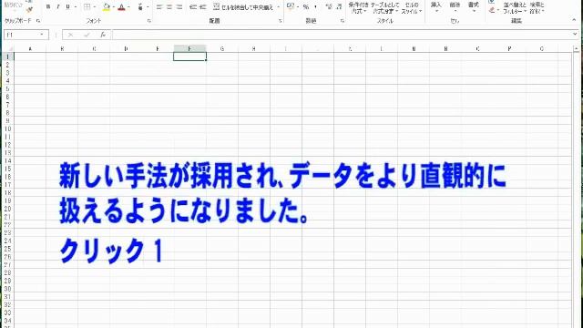Open the underline style dropdown arrow
Screen dimensions: 583x328
pos(76,7)
